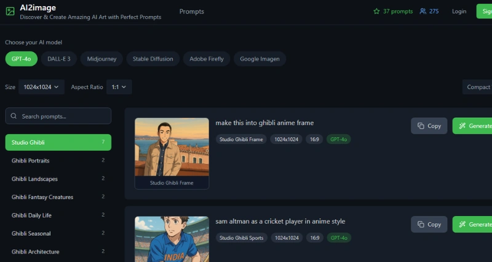The width and height of the screenshot is (492, 262).
Task: Copy the ghibli anime frame prompt
Action: coord(429,126)
